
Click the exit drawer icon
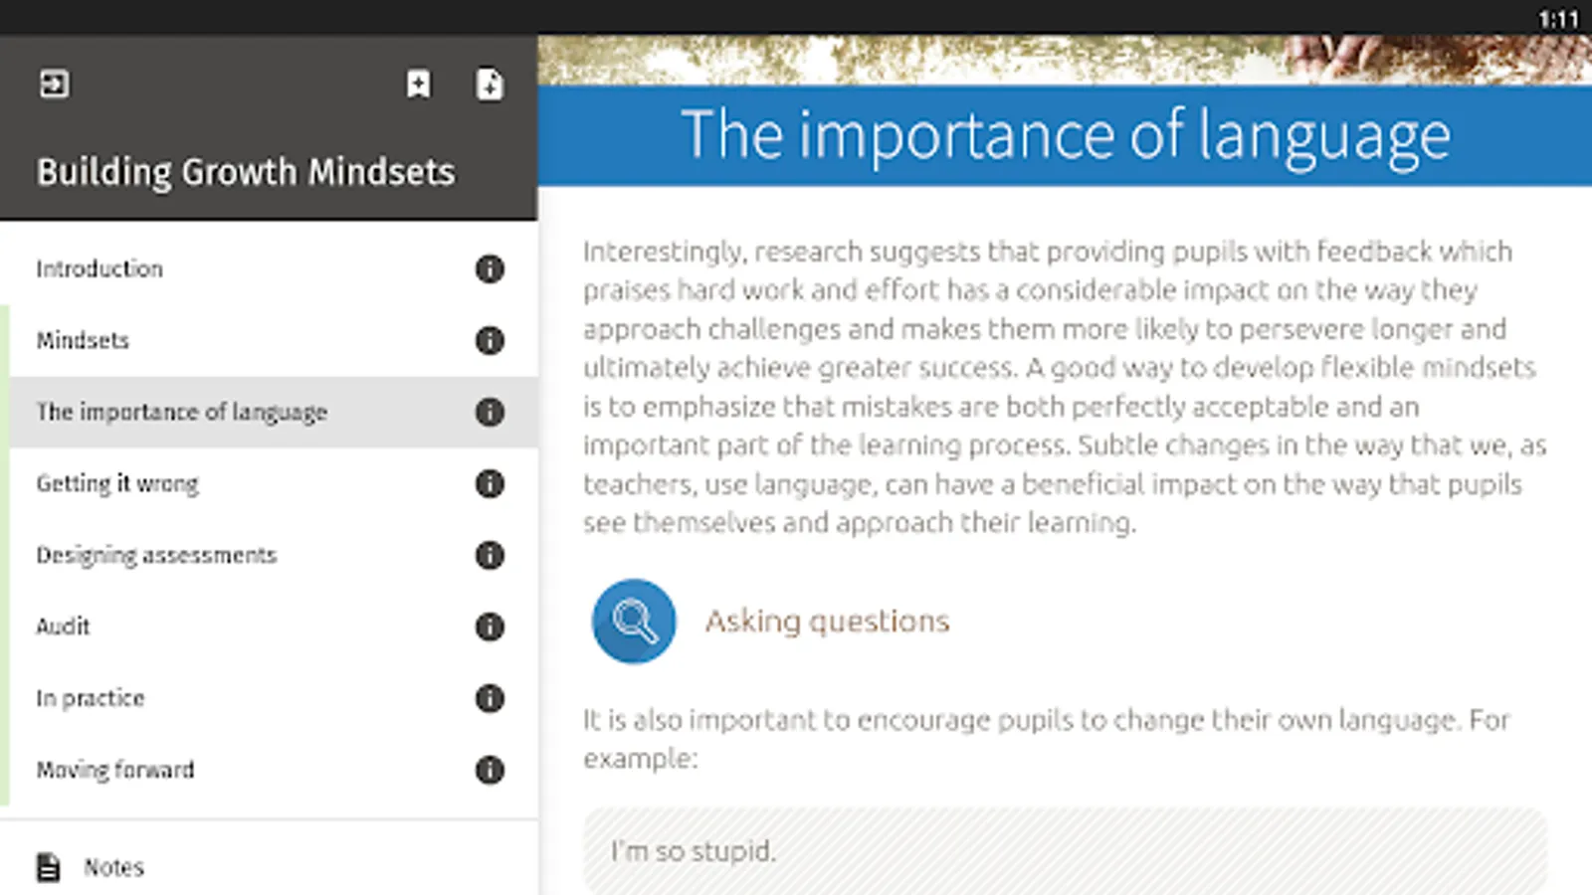(x=54, y=85)
